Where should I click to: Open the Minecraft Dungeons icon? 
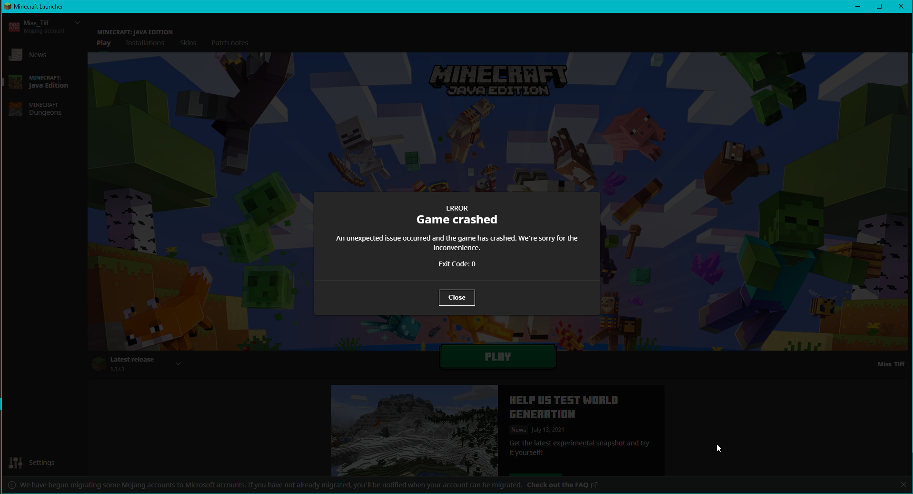coord(15,109)
